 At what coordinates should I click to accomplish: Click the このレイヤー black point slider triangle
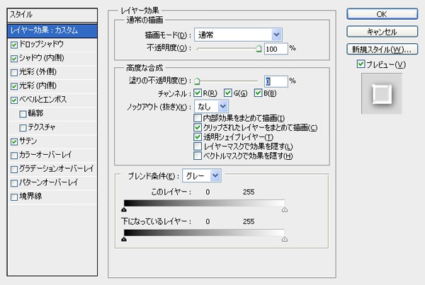[125, 209]
